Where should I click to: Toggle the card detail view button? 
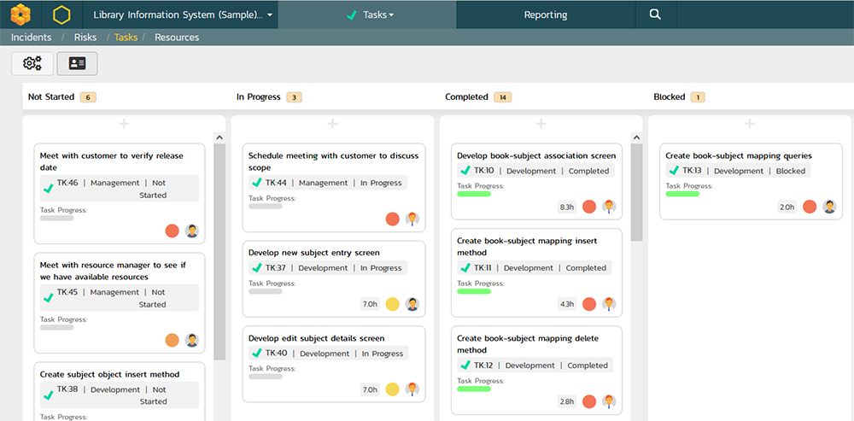pos(77,63)
